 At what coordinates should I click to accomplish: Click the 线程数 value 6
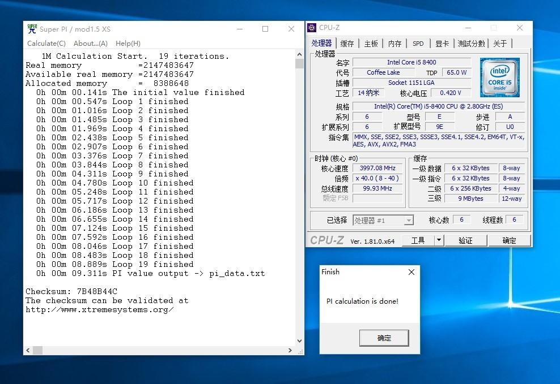tap(514, 220)
